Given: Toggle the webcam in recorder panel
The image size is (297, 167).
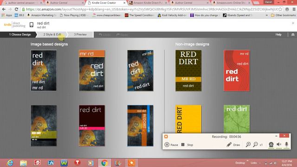Looking at the screenshot, I should pos(271,145).
